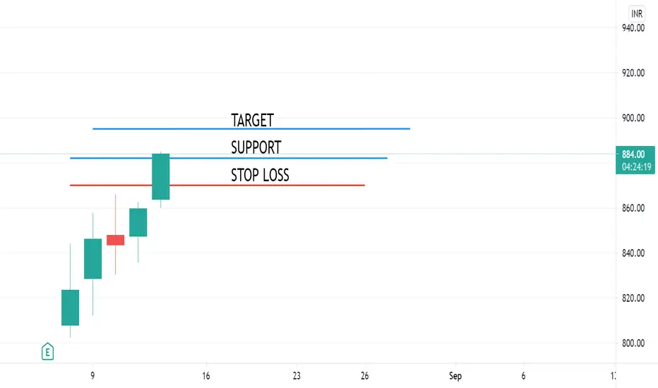Viewport: 658px width, 388px height.
Task: Click the 900.00 price axis label
Action: pyautogui.click(x=633, y=118)
